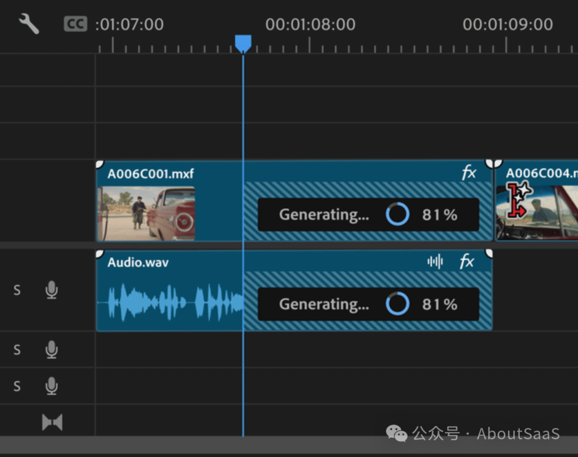The width and height of the screenshot is (578, 457).
Task: Click the 00:01:09:00 timecode on the ruler
Action: pos(507,24)
